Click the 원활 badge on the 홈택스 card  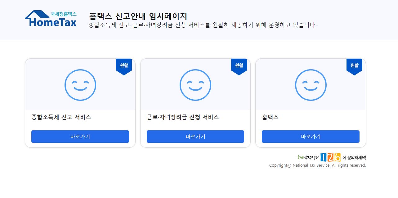tap(354, 65)
